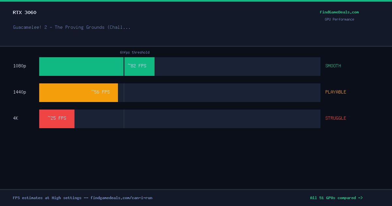
Task: Click the 1080p resolution label
Action: [20, 66]
